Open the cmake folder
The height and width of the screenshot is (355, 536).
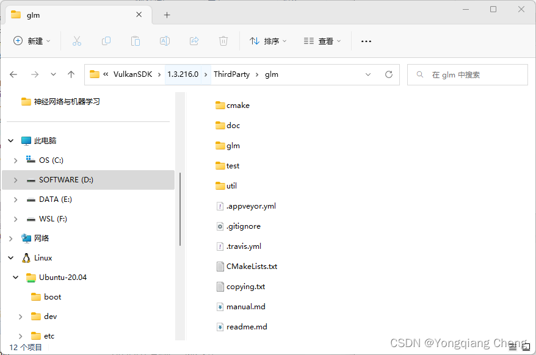coord(233,106)
